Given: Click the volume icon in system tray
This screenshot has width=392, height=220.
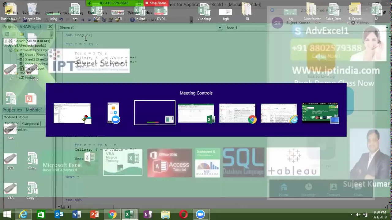Looking at the screenshot, I should coord(358,215).
